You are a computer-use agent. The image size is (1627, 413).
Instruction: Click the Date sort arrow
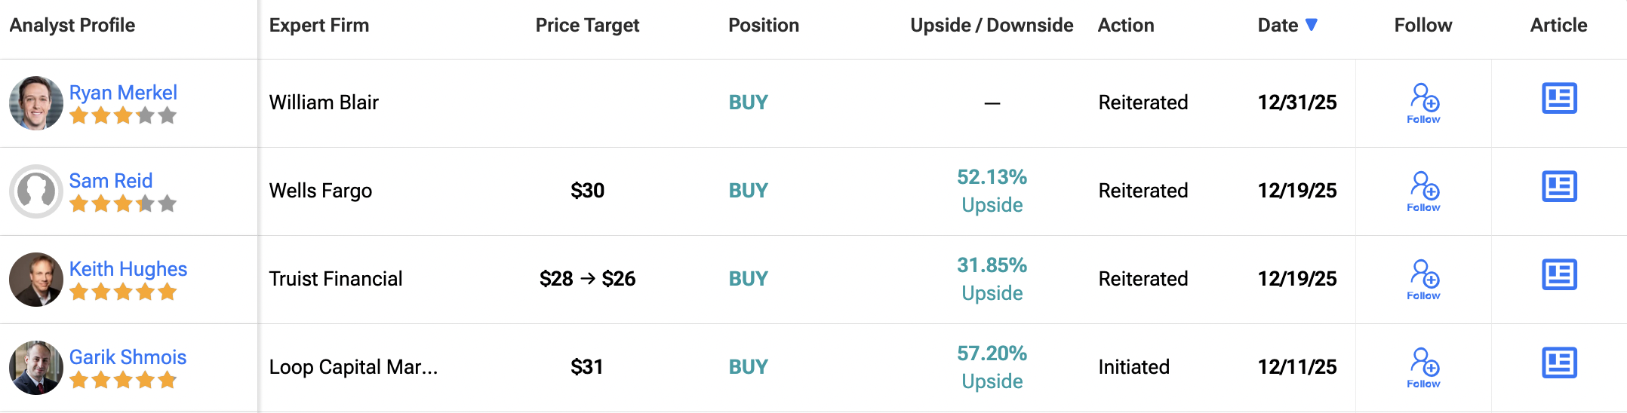click(1312, 25)
